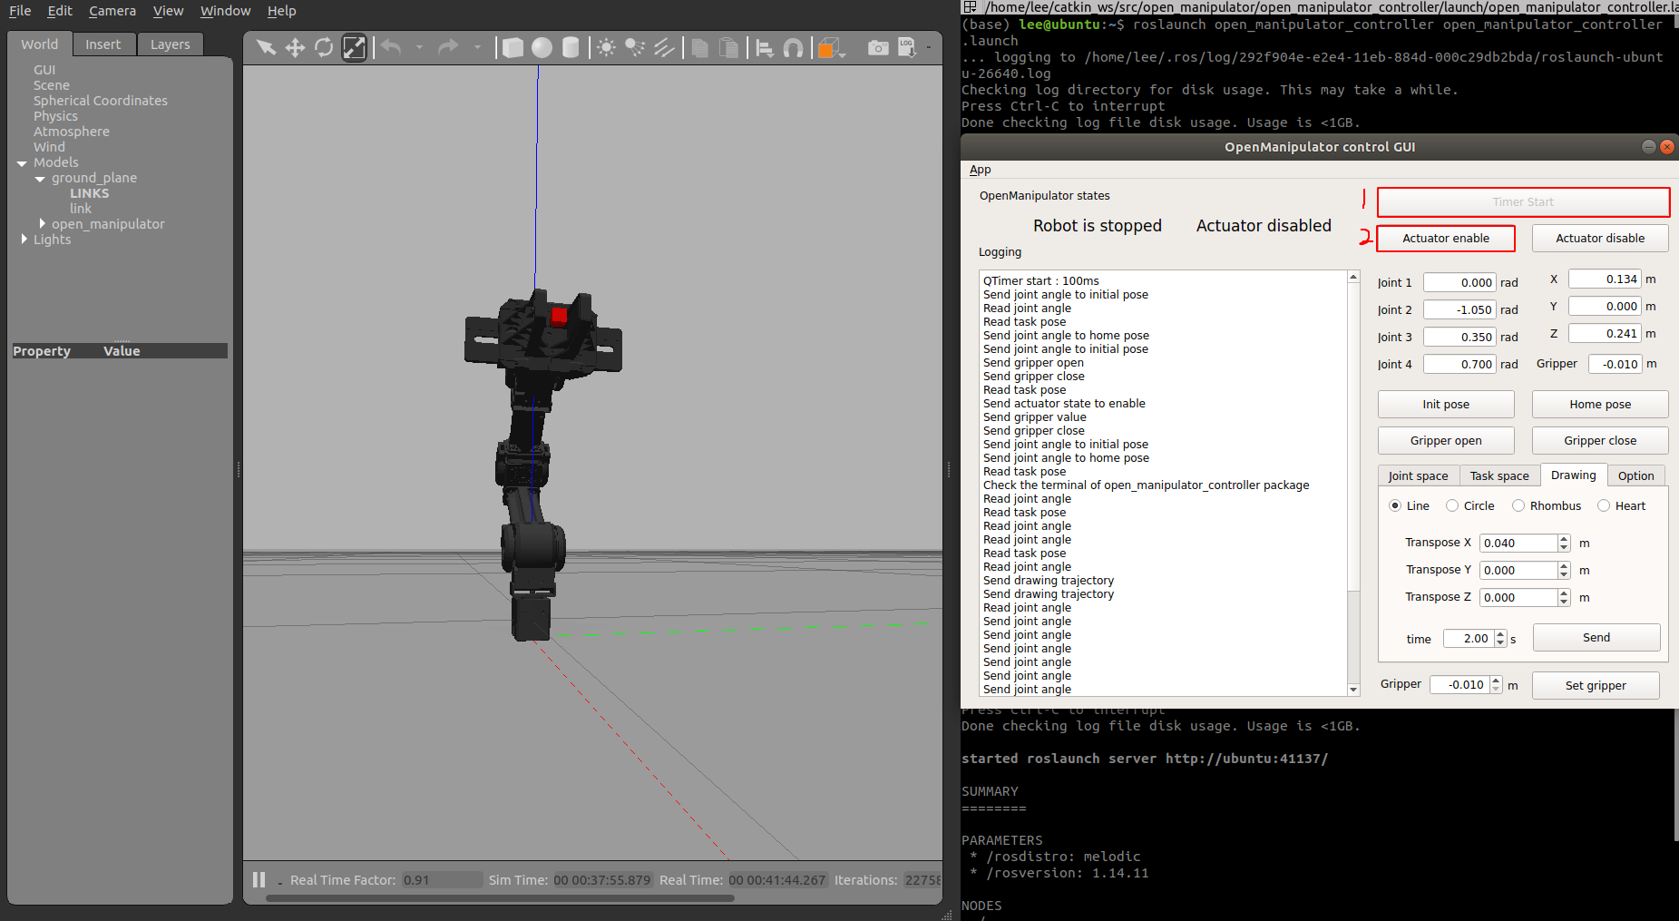The height and width of the screenshot is (921, 1679).
Task: Open the Window menu
Action: (x=225, y=11)
